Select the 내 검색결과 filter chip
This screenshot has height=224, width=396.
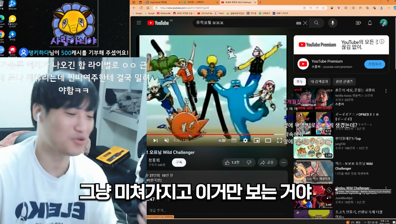[319, 81]
